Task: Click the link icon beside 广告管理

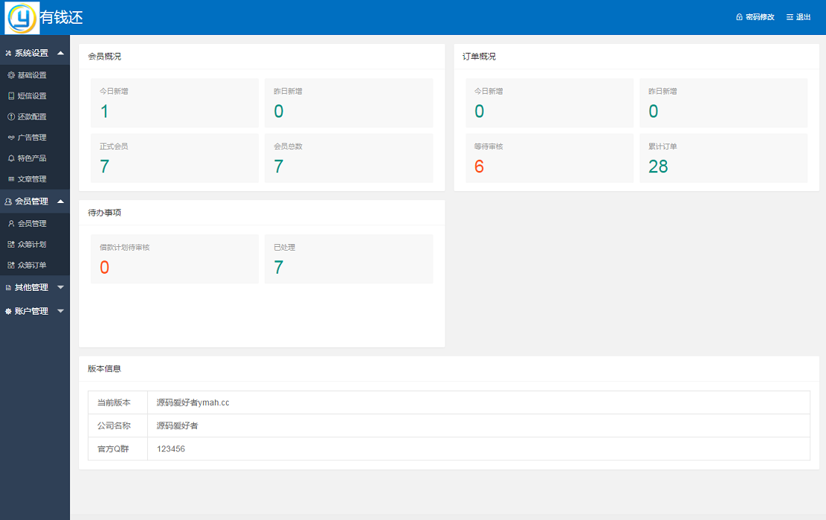Action: pyautogui.click(x=11, y=138)
